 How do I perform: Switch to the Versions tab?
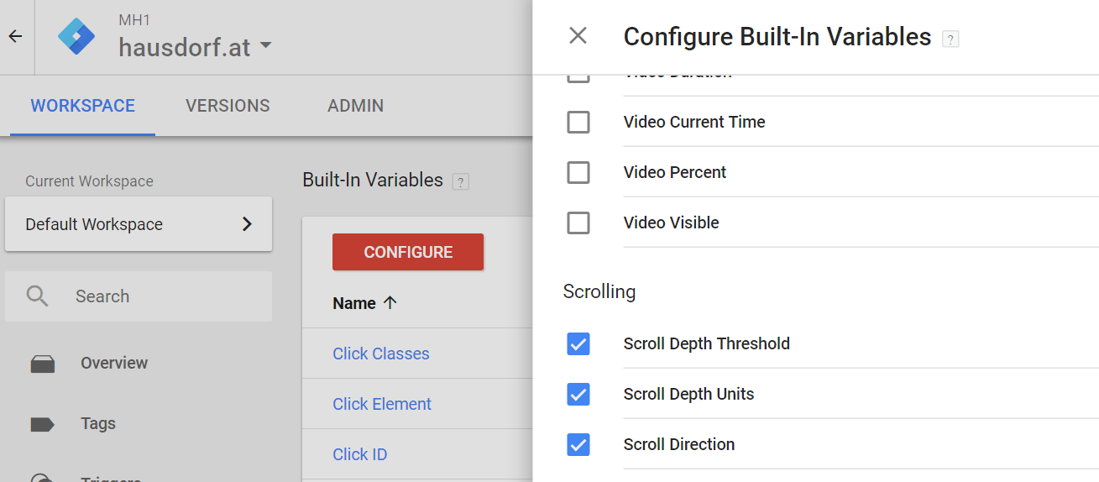(228, 106)
